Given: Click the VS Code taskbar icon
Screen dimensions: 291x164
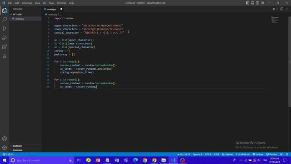Looking at the screenshot, I should [x=173, y=160].
